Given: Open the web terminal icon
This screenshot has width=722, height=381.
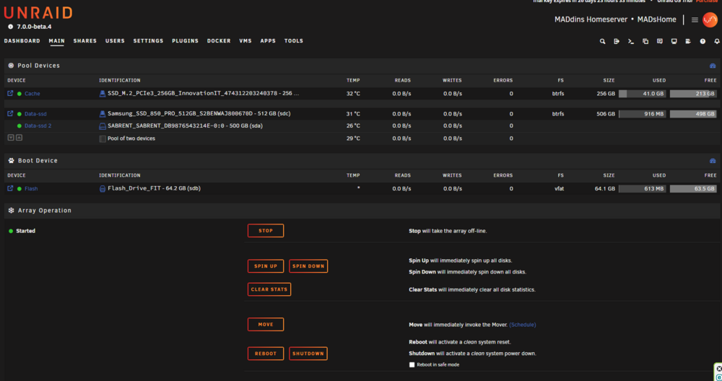Looking at the screenshot, I should point(631,41).
